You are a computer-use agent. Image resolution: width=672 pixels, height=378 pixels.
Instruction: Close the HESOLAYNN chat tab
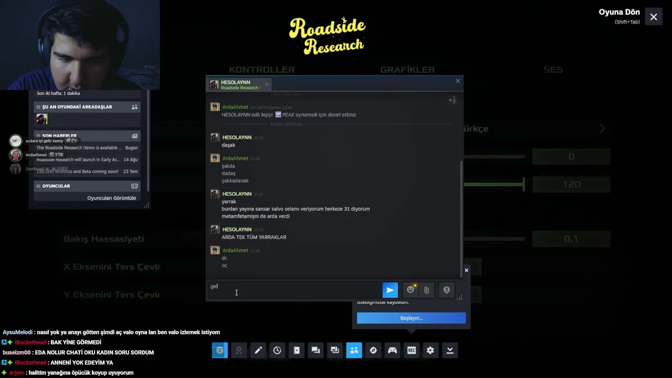(266, 85)
